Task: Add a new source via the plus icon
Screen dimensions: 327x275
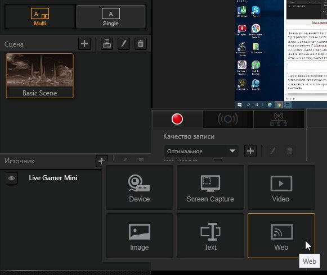Action: tap(102, 161)
